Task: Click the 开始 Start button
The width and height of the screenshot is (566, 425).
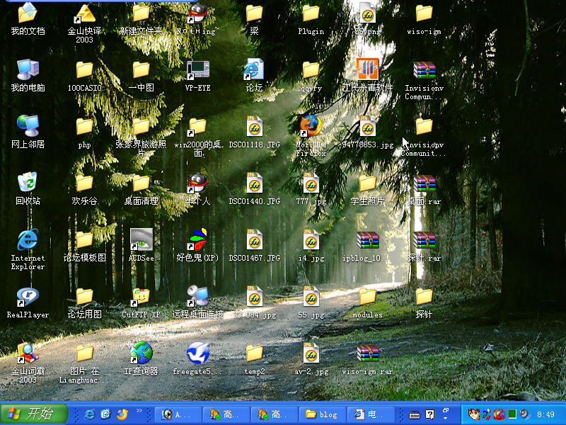Action: 34,414
